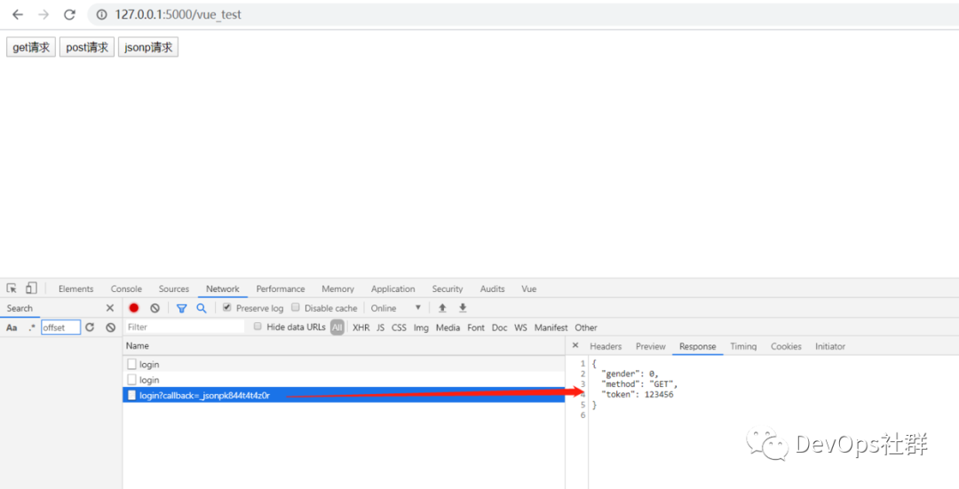Filter requests by Other

click(x=586, y=327)
